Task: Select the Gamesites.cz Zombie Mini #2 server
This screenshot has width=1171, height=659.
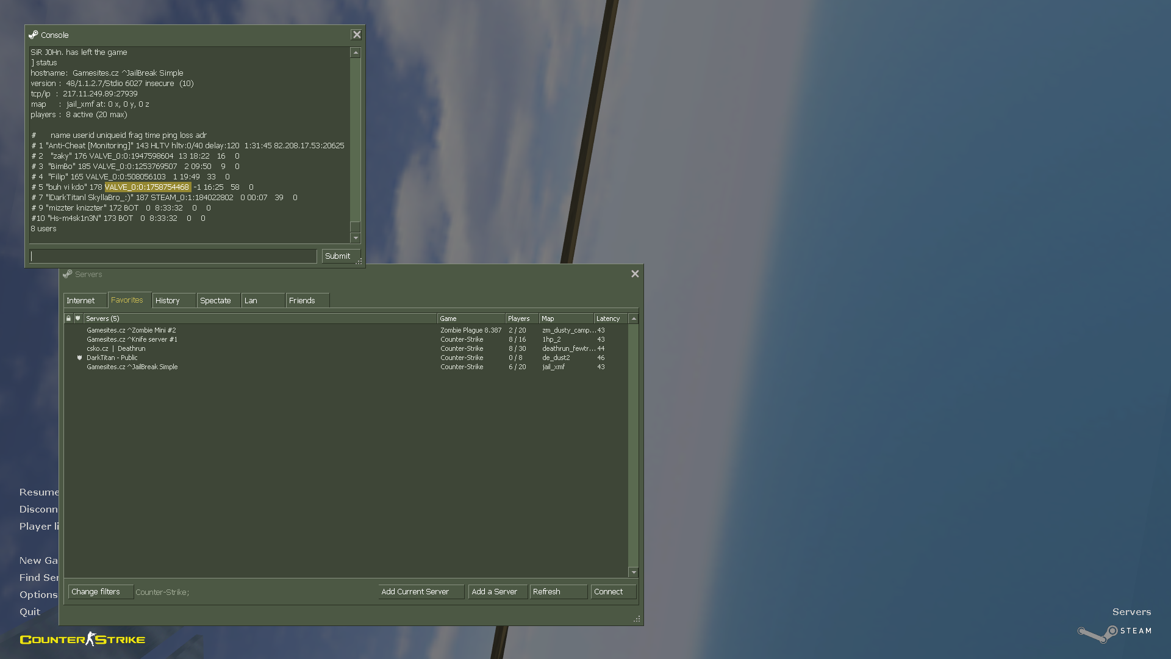Action: click(345, 330)
